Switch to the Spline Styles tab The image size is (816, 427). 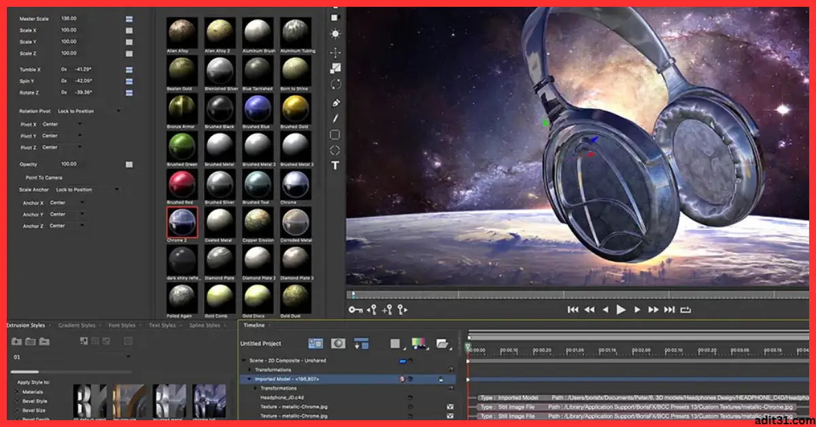tap(204, 326)
